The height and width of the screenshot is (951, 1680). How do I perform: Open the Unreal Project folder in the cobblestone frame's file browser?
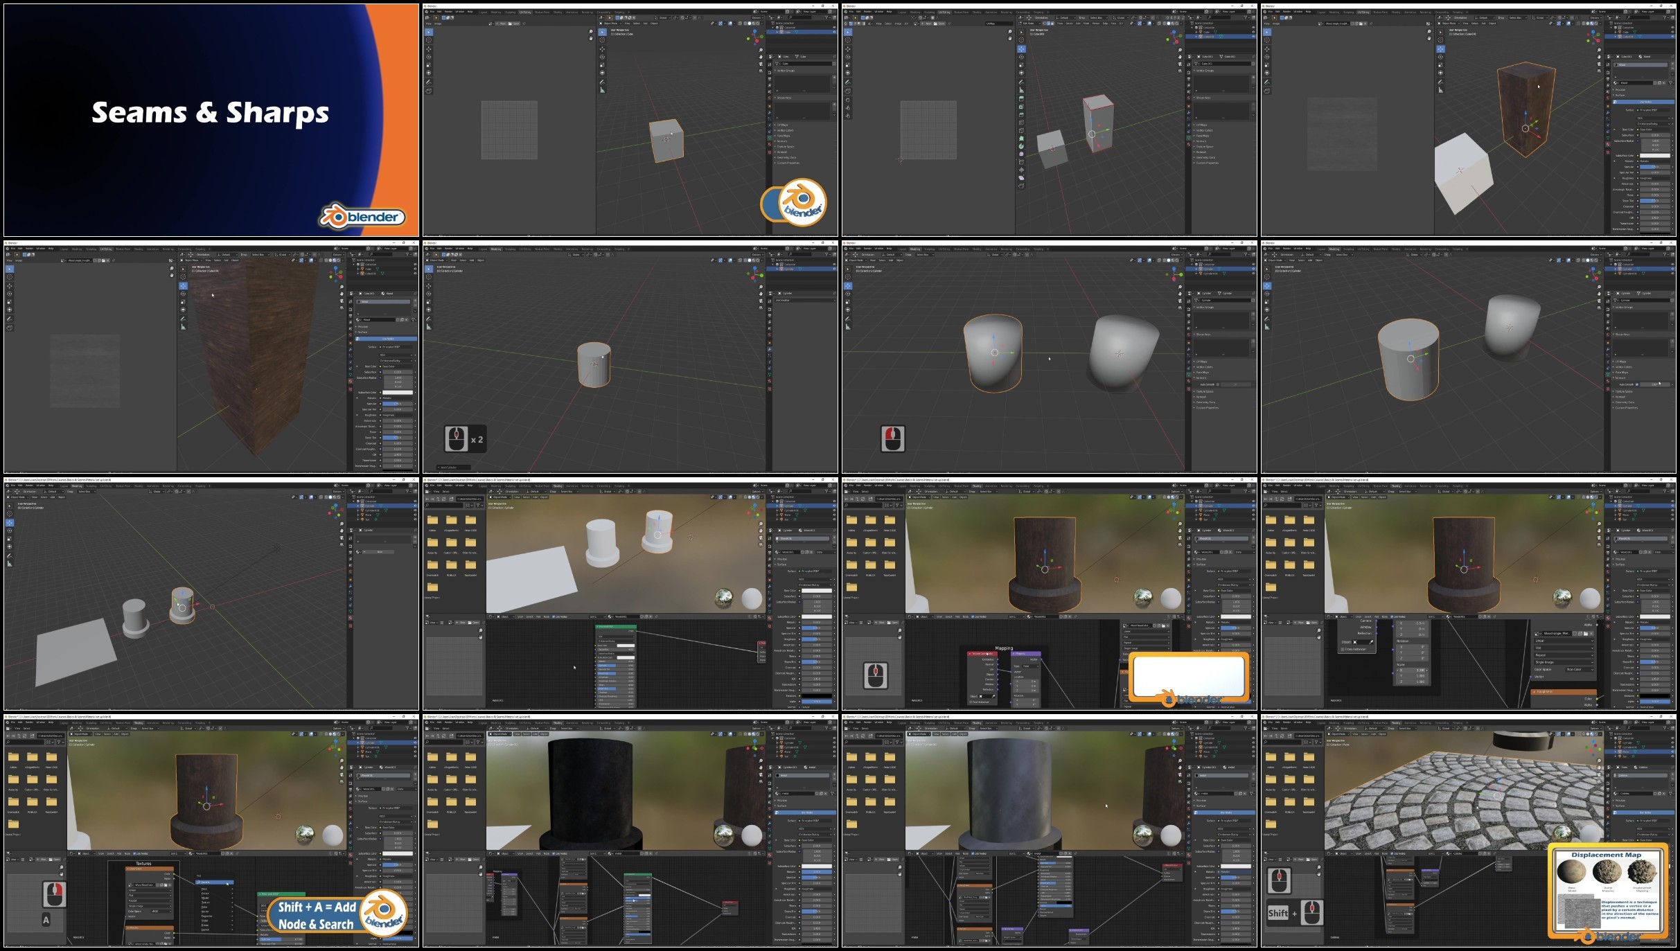[1271, 826]
